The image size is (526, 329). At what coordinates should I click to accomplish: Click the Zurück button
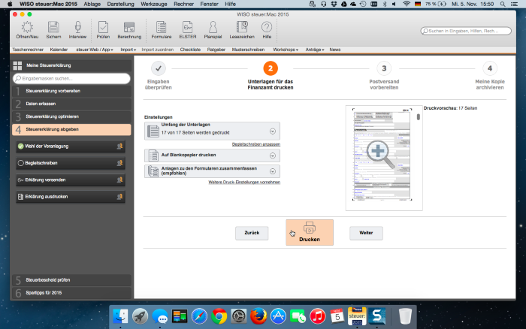pos(252,233)
